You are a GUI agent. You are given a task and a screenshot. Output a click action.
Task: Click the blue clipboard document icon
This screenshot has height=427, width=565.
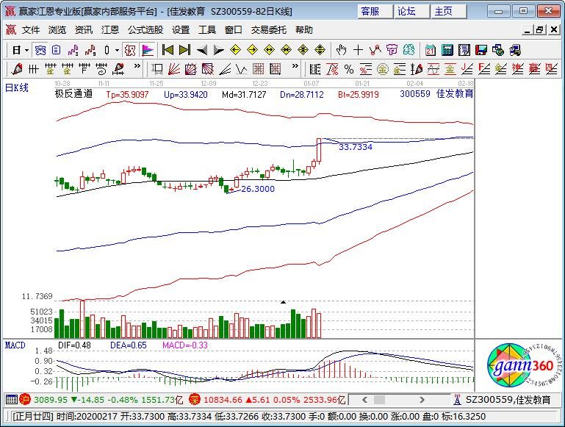[x=57, y=50]
